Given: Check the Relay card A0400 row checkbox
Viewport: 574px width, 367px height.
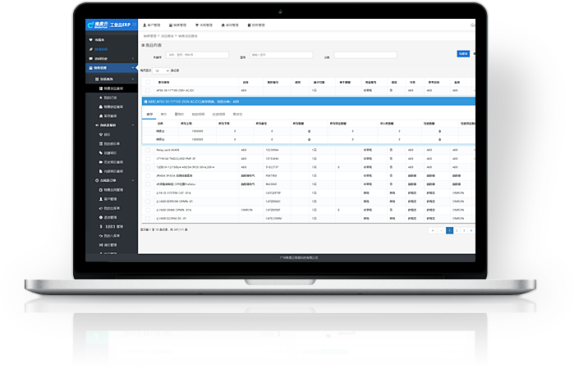Looking at the screenshot, I should click(146, 151).
